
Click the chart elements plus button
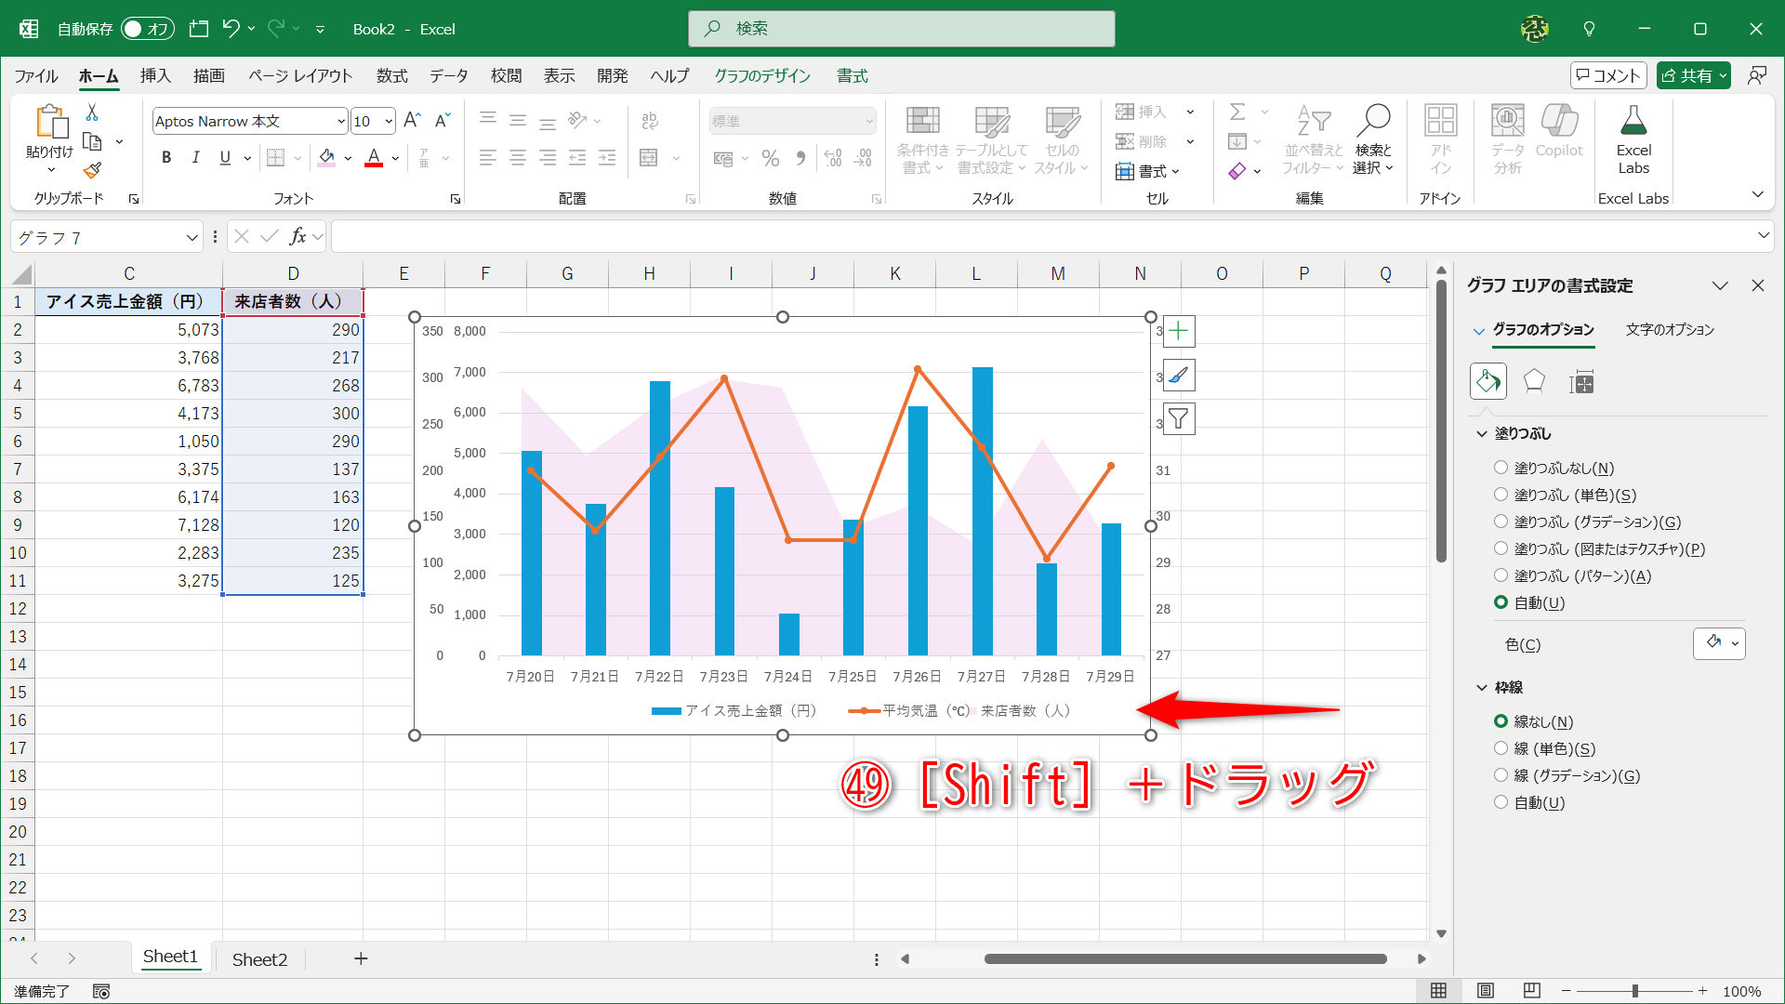(1179, 331)
